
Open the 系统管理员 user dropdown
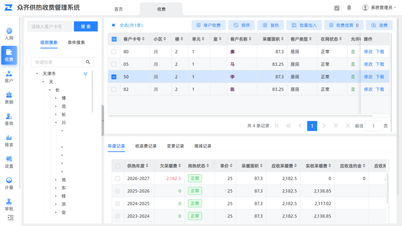[x=379, y=8]
